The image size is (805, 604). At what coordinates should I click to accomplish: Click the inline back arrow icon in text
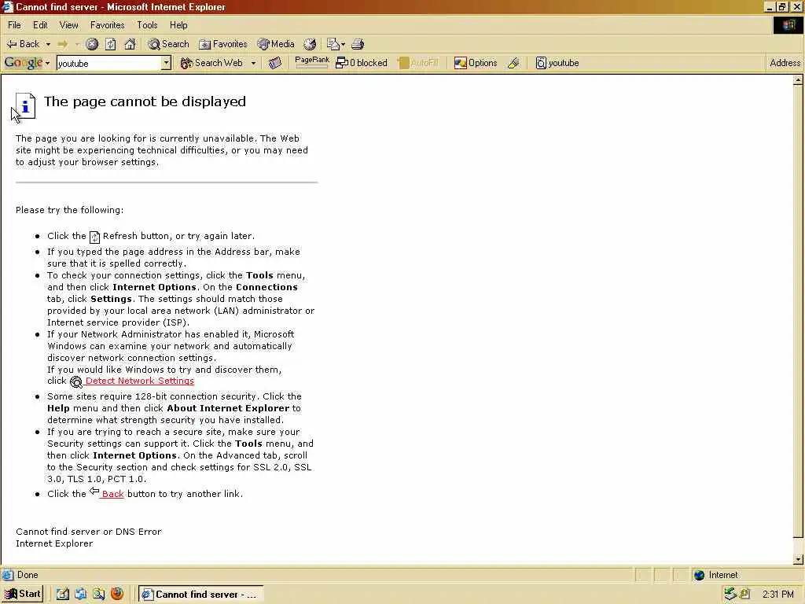[x=94, y=491]
